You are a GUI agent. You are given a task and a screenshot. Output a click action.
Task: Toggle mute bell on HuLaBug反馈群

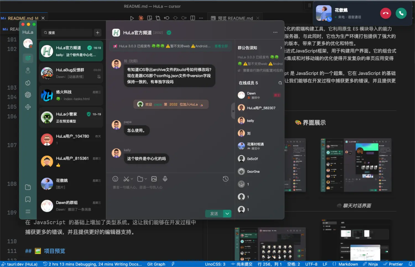tap(99, 77)
